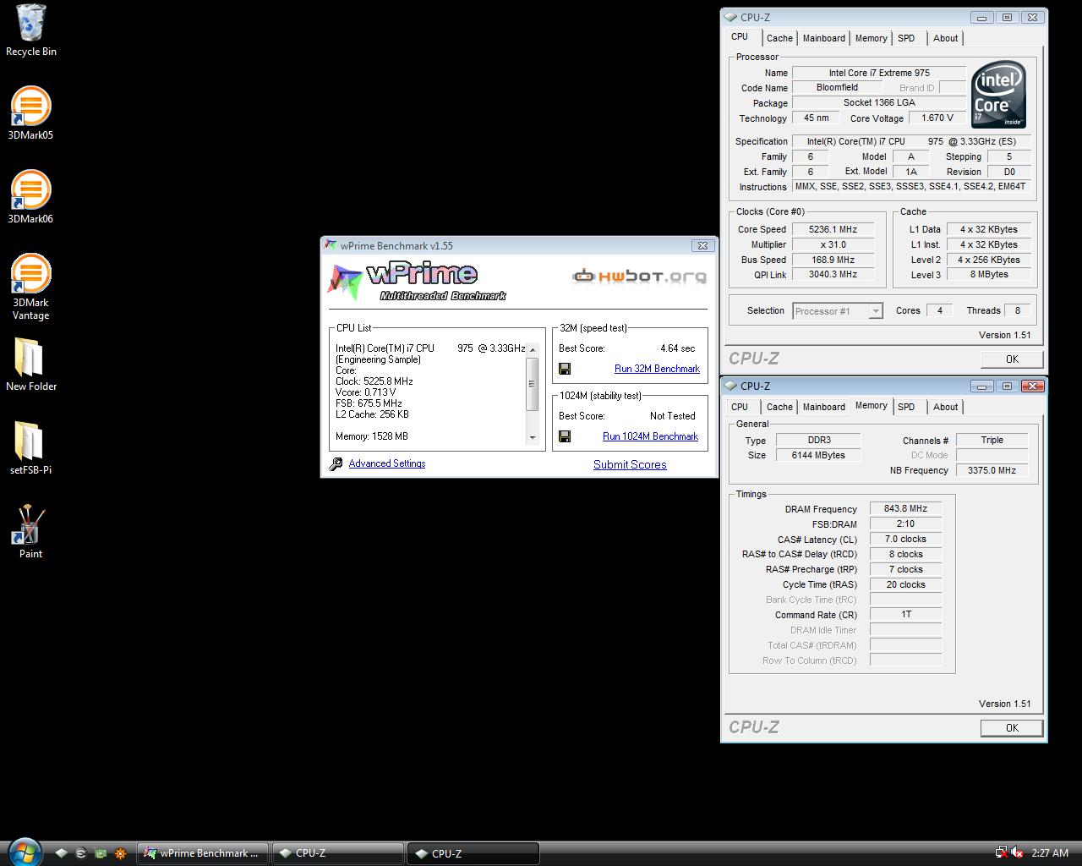Open the Mainboard tab in the bottom CPU-Z window
Image resolution: width=1082 pixels, height=866 pixels.
coord(824,407)
